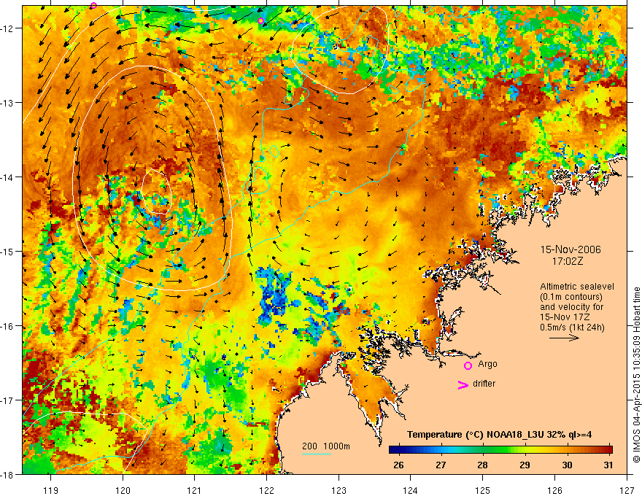Click the 27 value on colour bar
This screenshot has width=642, height=496.
pyautogui.click(x=441, y=465)
